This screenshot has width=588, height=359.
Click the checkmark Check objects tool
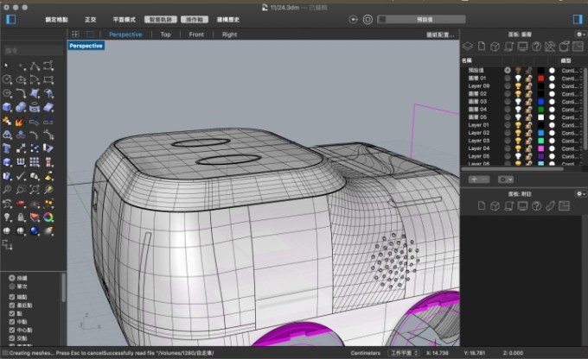click(x=21, y=175)
